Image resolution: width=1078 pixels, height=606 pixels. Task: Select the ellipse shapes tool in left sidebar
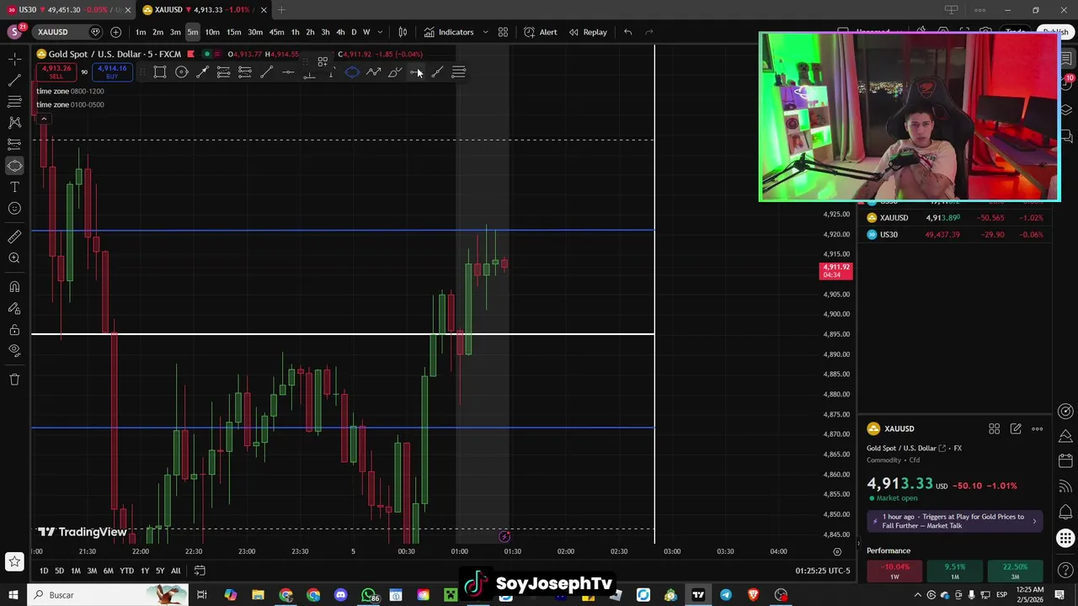pos(14,166)
